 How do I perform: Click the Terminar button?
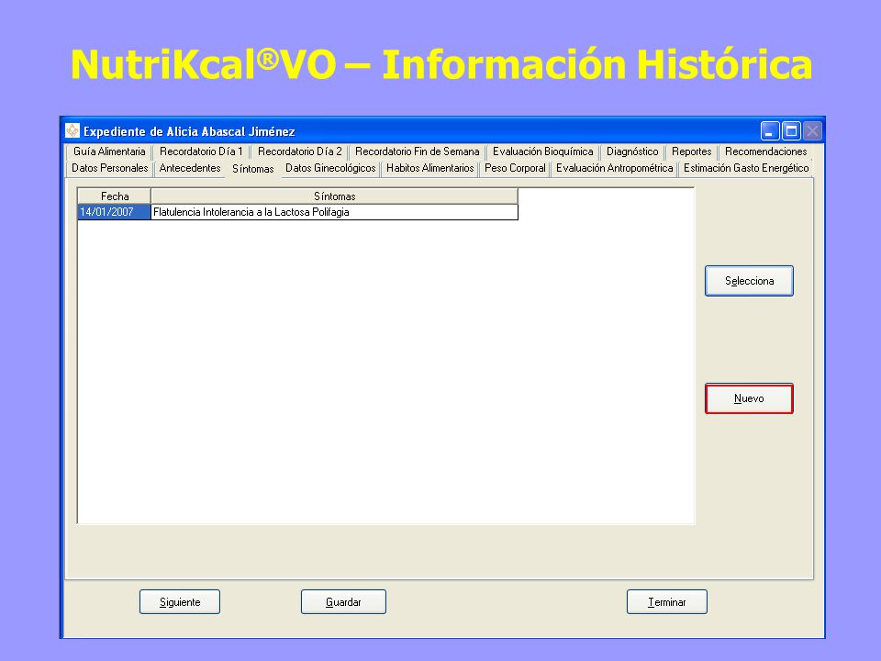point(667,602)
